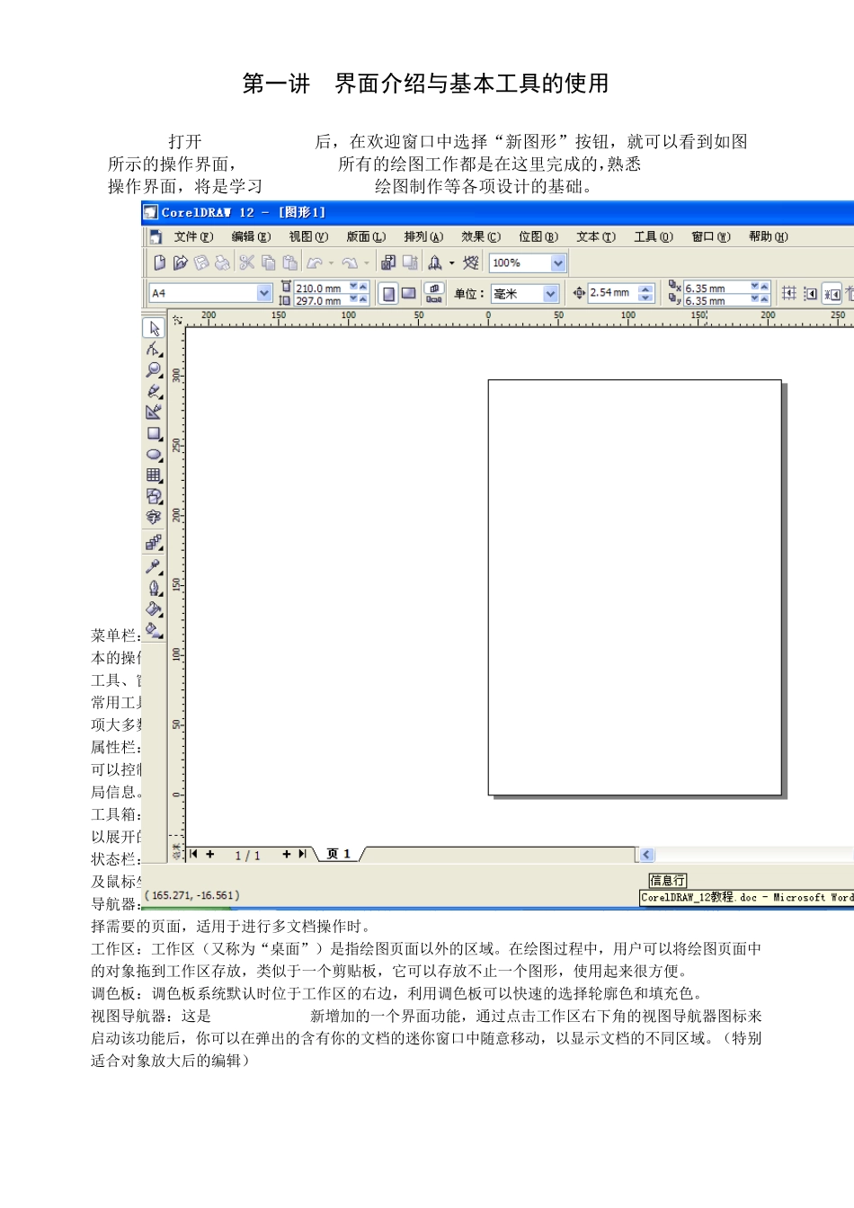Click the Paste clipboard icon

289,262
